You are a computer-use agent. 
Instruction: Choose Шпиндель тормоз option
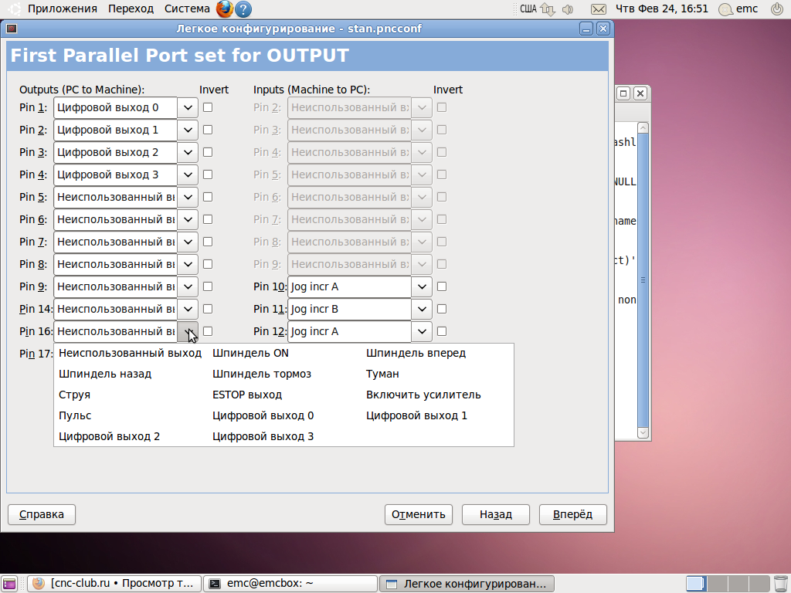(x=262, y=374)
